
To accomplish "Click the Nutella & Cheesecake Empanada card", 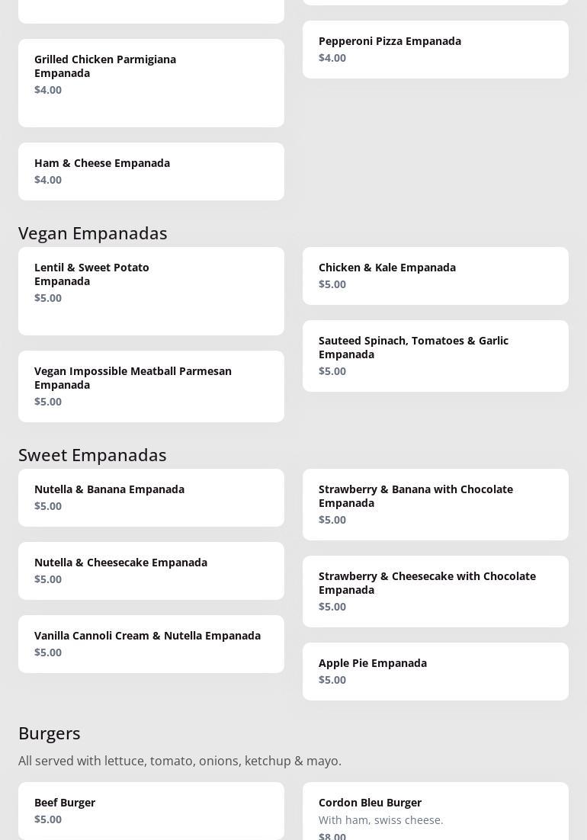I will coord(151,571).
